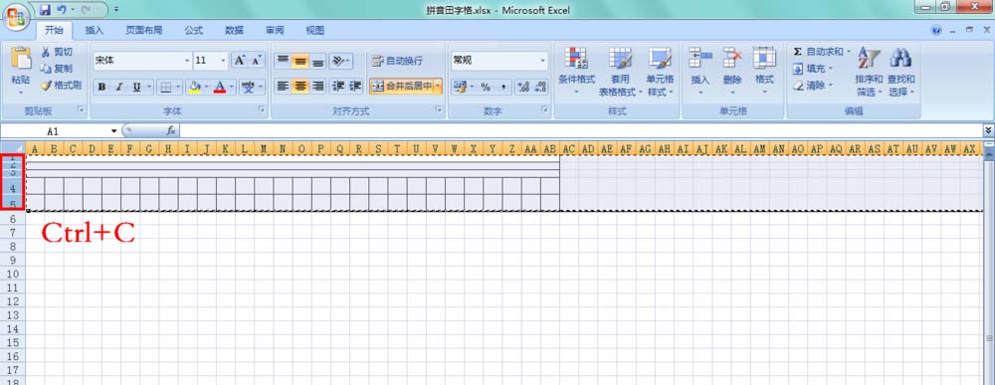Apply the yellow fill color
The height and width of the screenshot is (385, 995).
coord(195,87)
